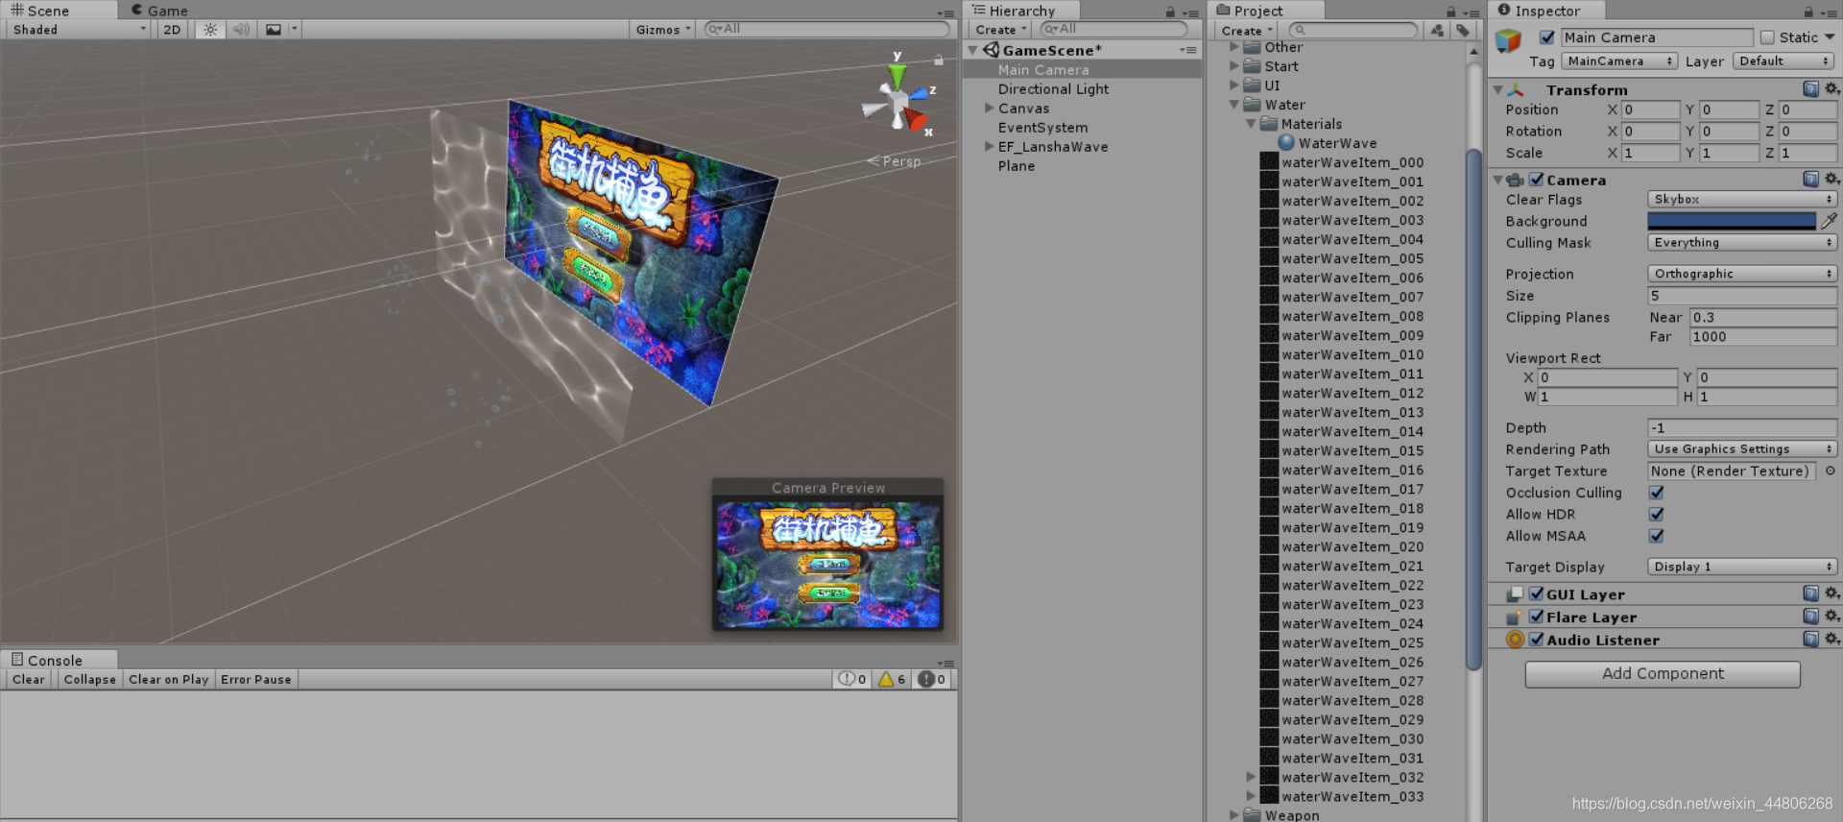
Task: Open Audio Listener gear settings
Action: [x=1831, y=640]
